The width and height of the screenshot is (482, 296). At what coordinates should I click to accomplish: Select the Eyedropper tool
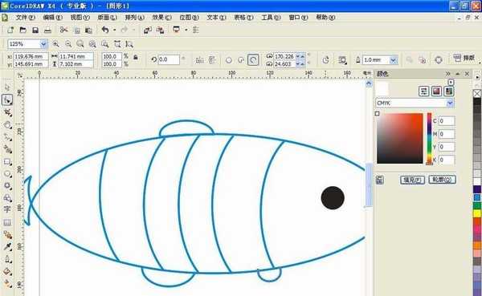[7, 247]
